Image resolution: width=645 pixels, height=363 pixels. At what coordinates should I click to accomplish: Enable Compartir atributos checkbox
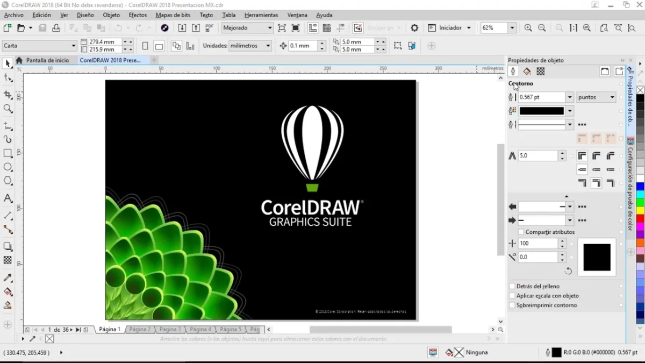(x=521, y=232)
